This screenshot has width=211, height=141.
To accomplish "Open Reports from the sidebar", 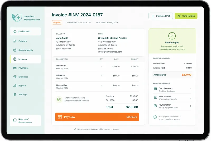I will tap(25, 85).
